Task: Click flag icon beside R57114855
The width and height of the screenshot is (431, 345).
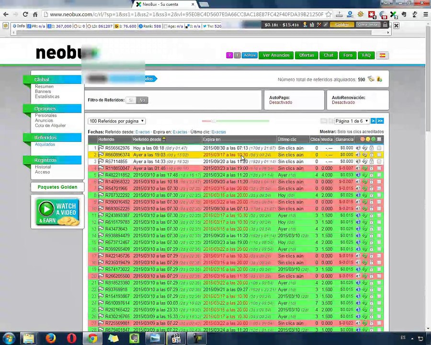Action: 101,161
